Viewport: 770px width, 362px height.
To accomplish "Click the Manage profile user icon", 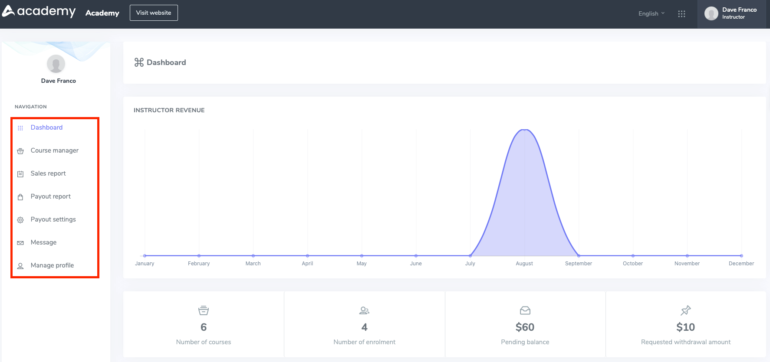I will [x=20, y=266].
